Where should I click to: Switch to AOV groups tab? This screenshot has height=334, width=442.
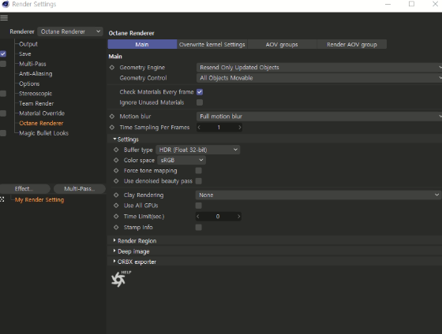tap(282, 44)
